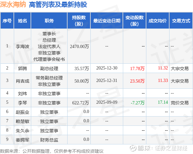The height and width of the screenshot is (154, 193).
Task: Click row number 9 in the table
Action: (7, 139)
